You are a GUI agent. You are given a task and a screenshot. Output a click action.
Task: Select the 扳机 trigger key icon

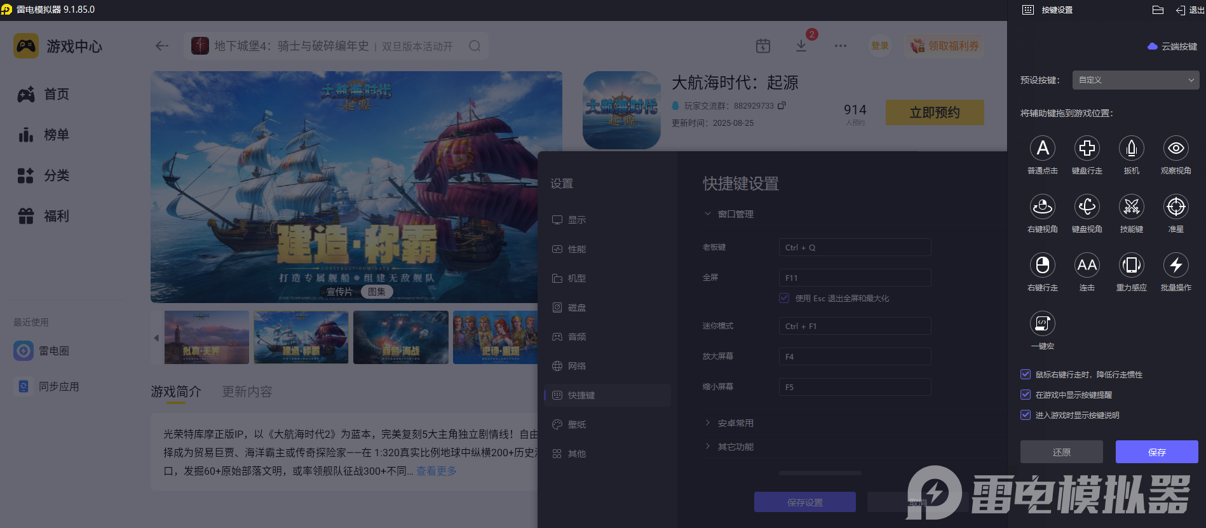tap(1131, 149)
